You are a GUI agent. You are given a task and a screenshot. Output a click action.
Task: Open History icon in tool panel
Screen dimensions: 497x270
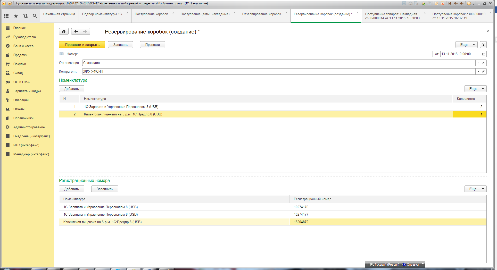pos(25,16)
